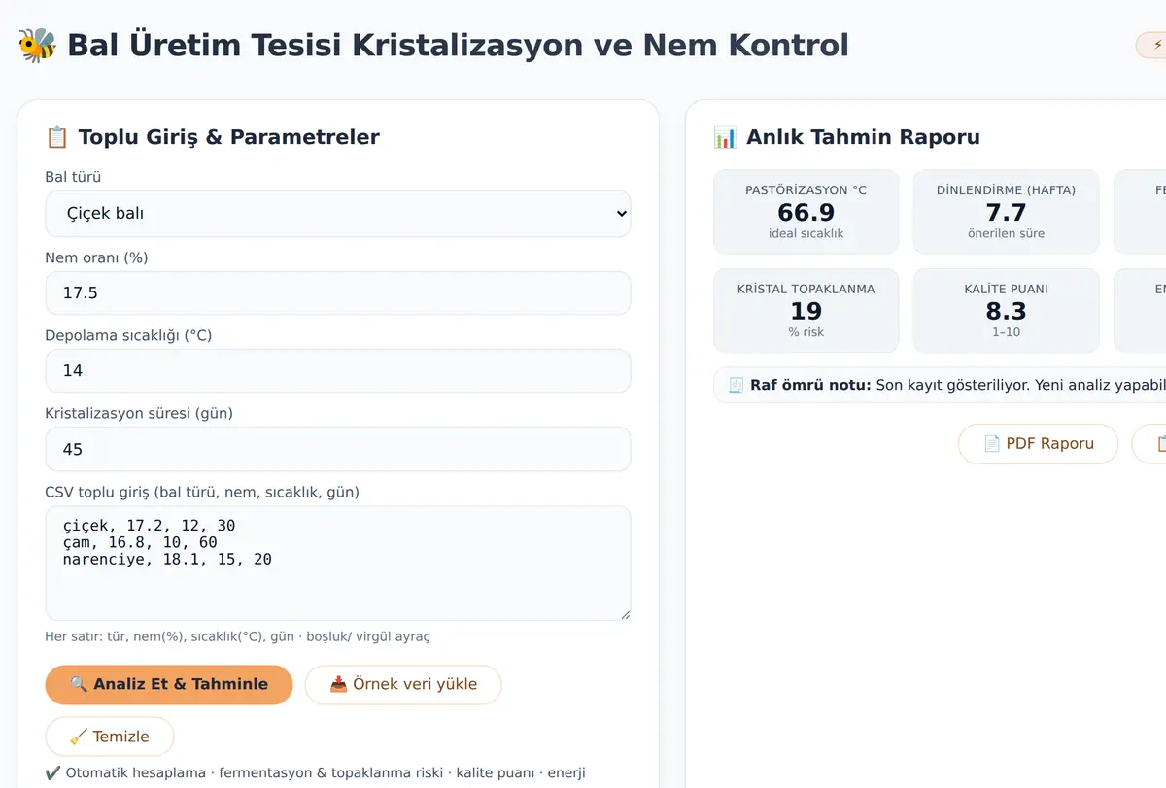The image size is (1166, 788).
Task: Click the Temizle button
Action: (110, 737)
